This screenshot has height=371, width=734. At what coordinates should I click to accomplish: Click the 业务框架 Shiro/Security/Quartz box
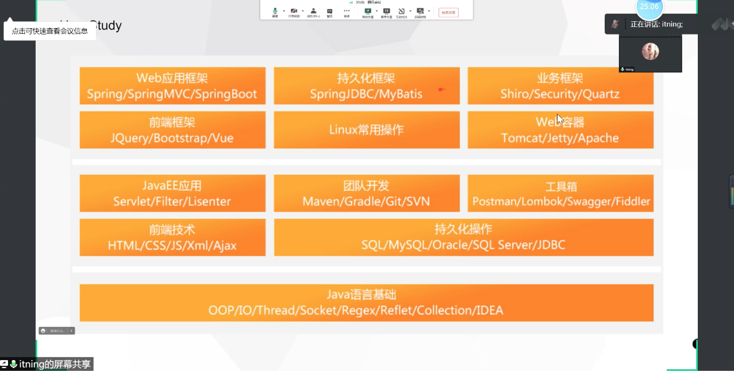[560, 86]
